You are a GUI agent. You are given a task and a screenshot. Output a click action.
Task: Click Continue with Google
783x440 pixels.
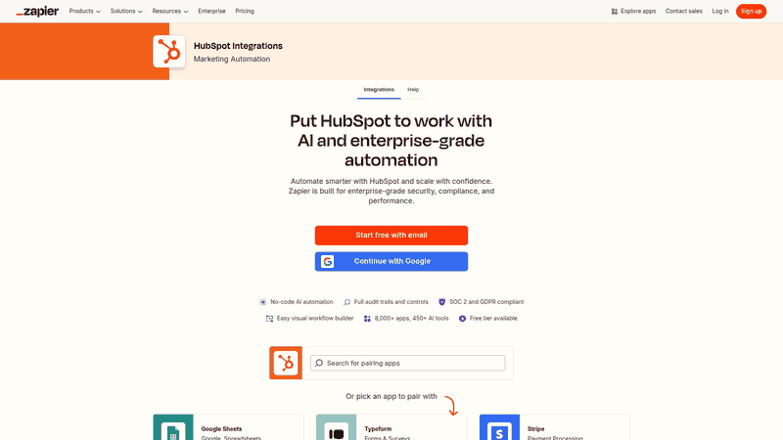pyautogui.click(x=391, y=261)
